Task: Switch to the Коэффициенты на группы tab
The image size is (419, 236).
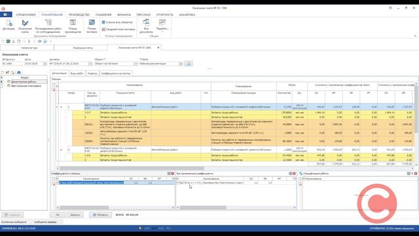Action: [116, 73]
